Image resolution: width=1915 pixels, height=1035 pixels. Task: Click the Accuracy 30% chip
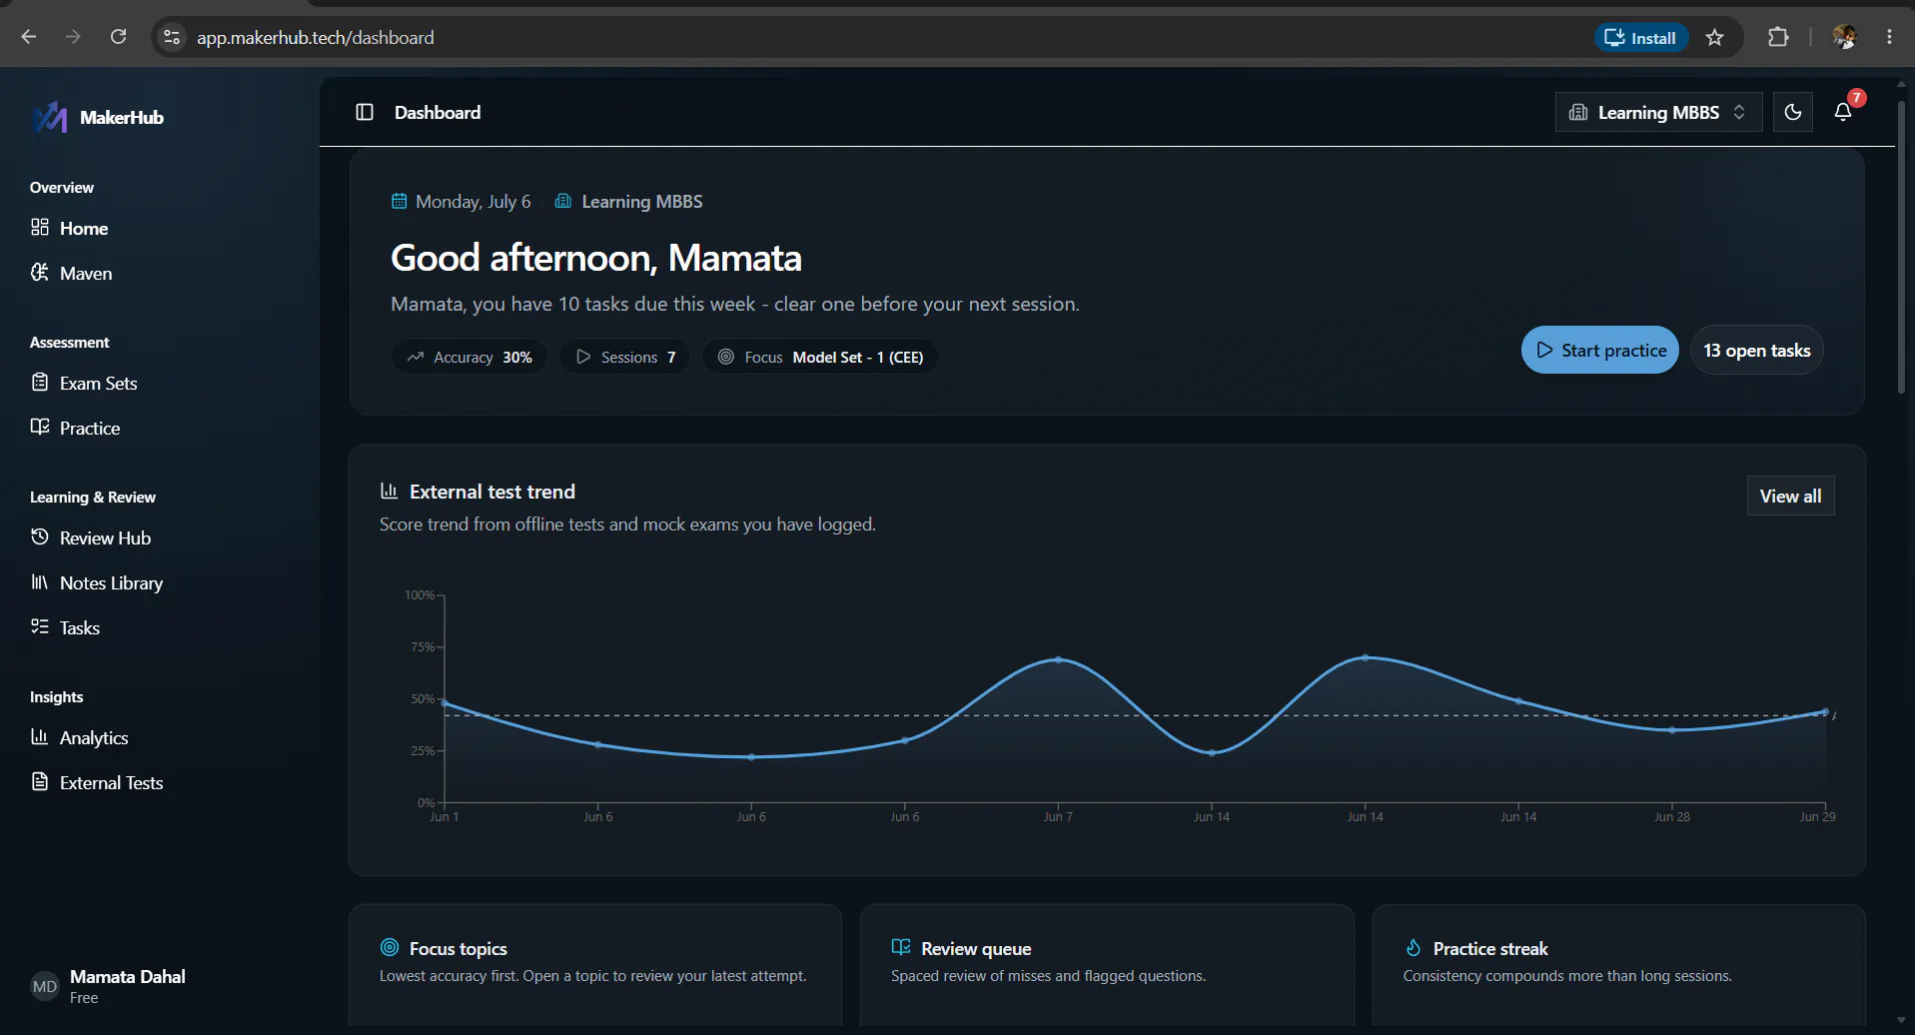click(470, 357)
